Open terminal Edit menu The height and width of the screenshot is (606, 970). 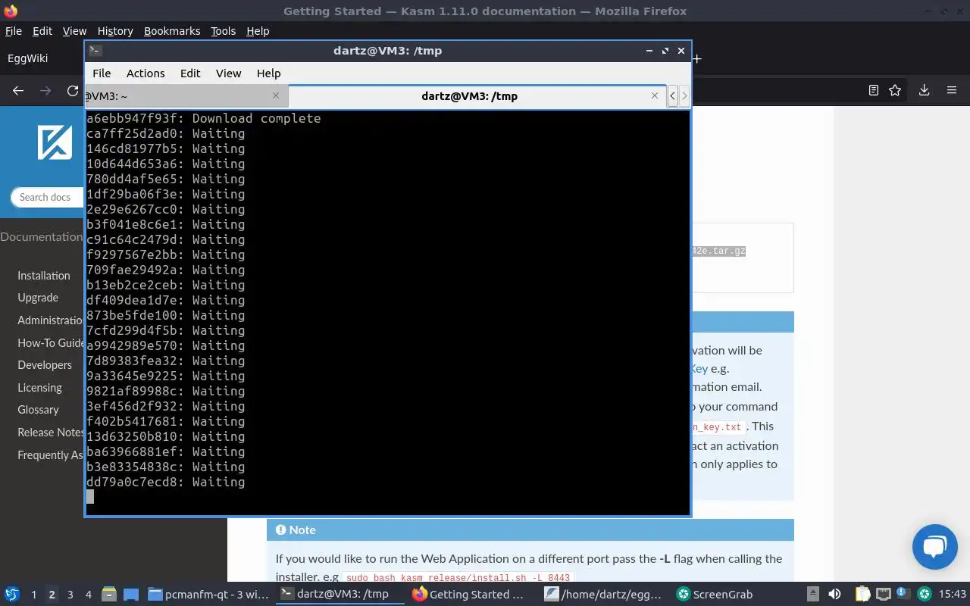pos(190,73)
